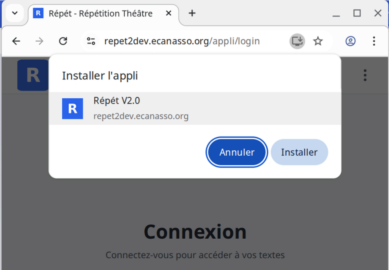Click the Répét R logo on the page
The width and height of the screenshot is (389, 270).
pos(33,75)
